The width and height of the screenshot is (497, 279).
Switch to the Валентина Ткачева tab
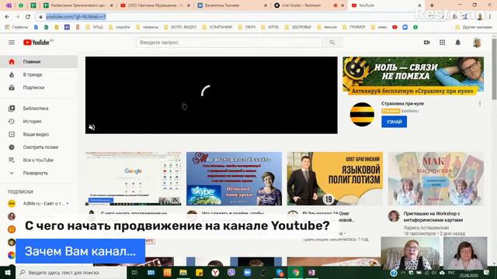(x=231, y=5)
